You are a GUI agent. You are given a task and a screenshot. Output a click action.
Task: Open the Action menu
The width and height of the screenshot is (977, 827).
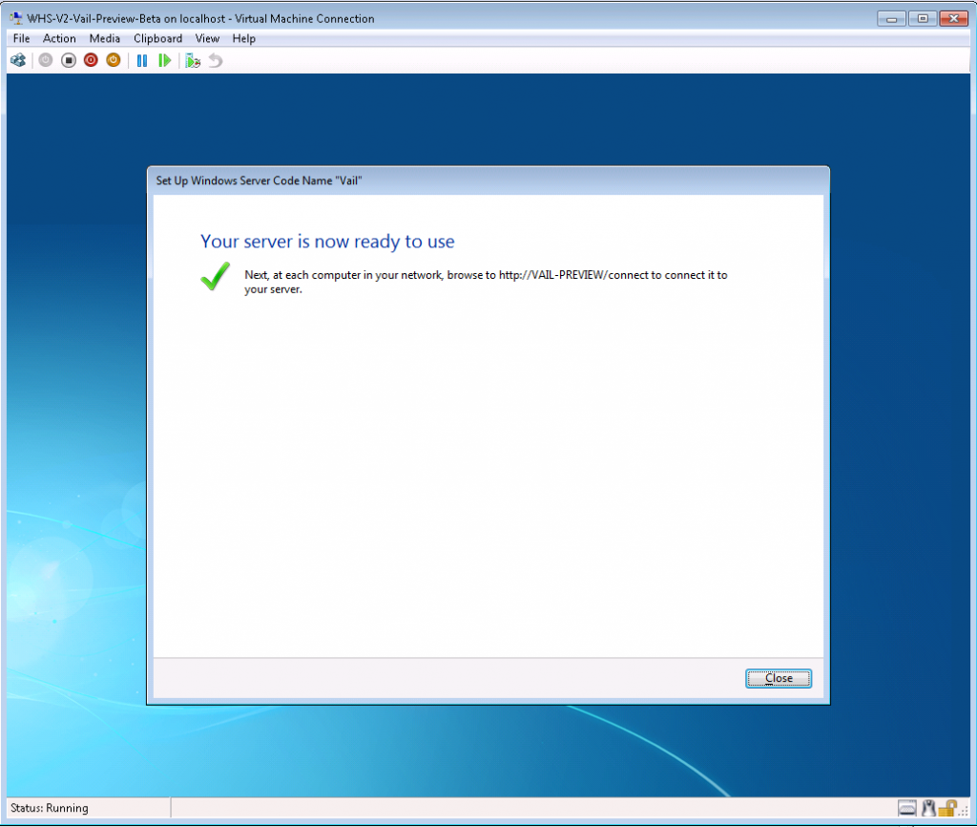coord(59,38)
